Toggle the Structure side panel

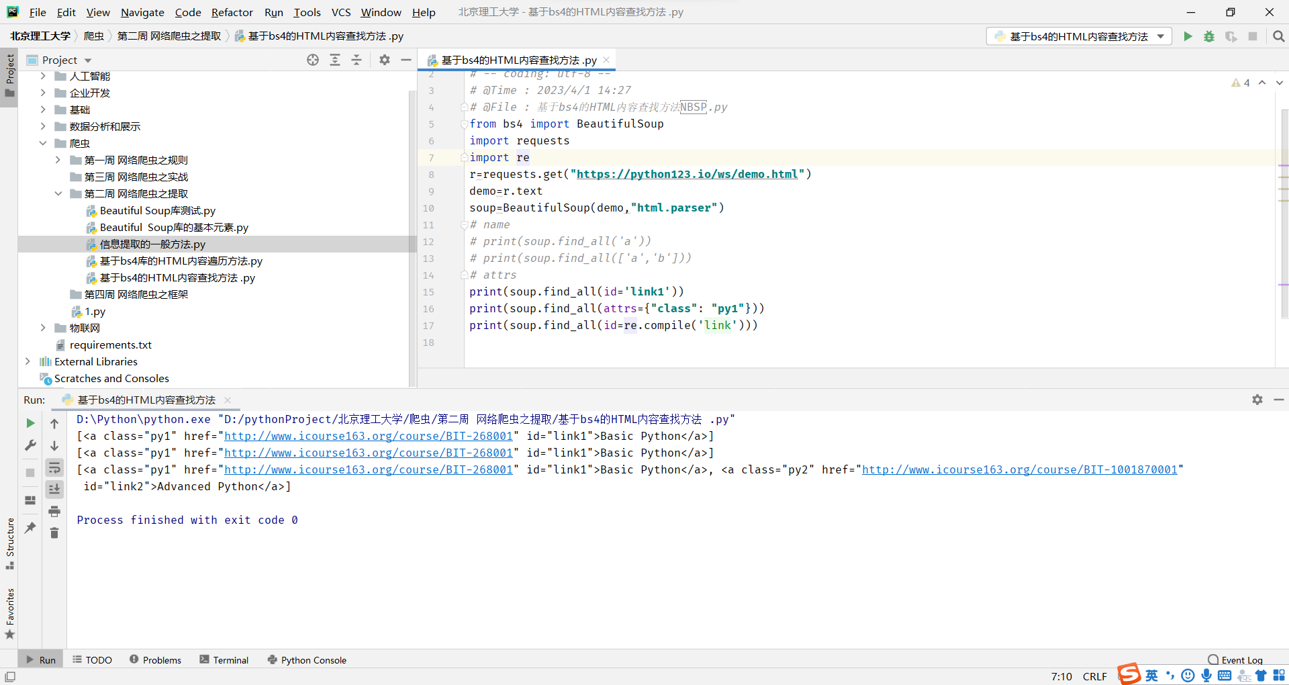(x=9, y=544)
